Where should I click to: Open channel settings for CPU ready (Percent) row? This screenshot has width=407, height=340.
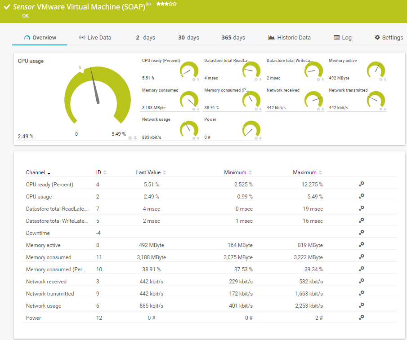point(361,184)
